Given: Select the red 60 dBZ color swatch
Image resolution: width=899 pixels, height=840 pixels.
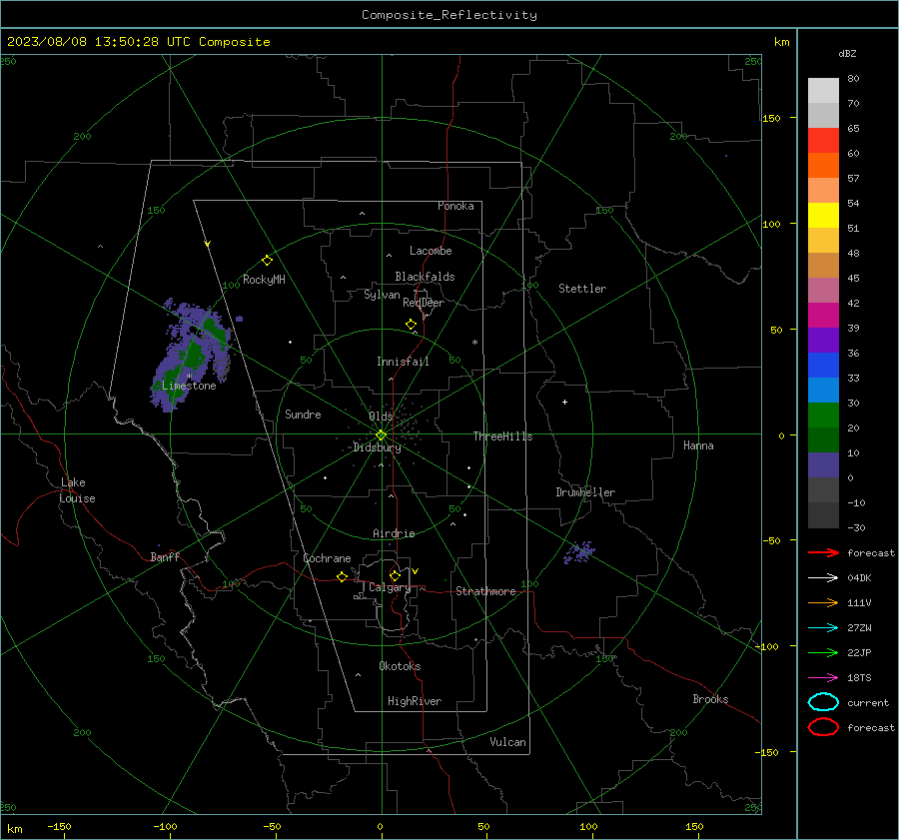Looking at the screenshot, I should coord(823,141).
